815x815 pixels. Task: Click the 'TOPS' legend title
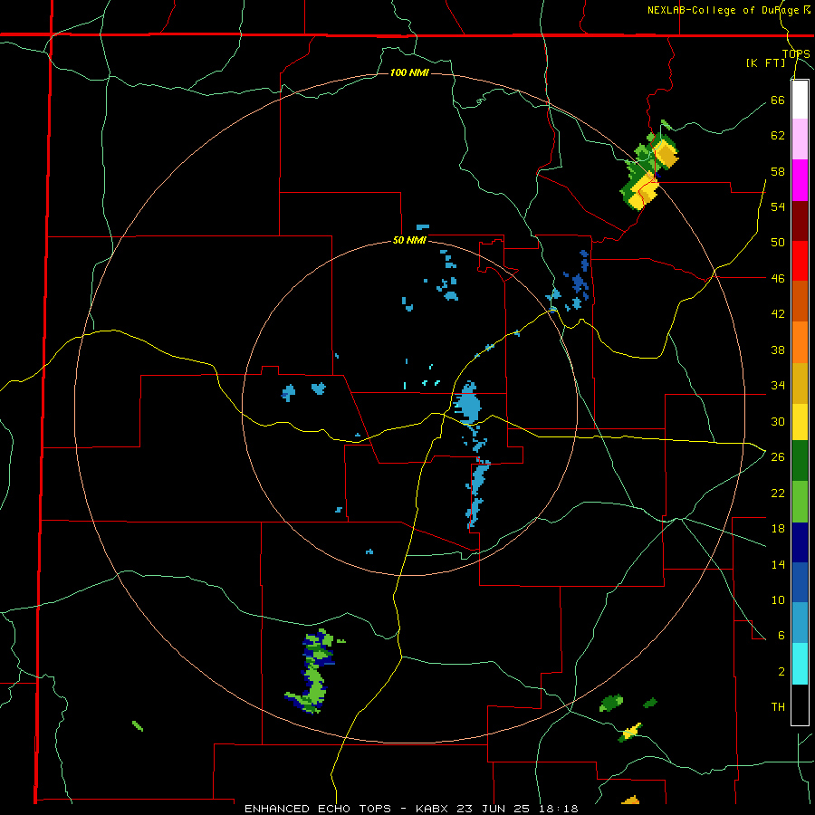click(796, 53)
